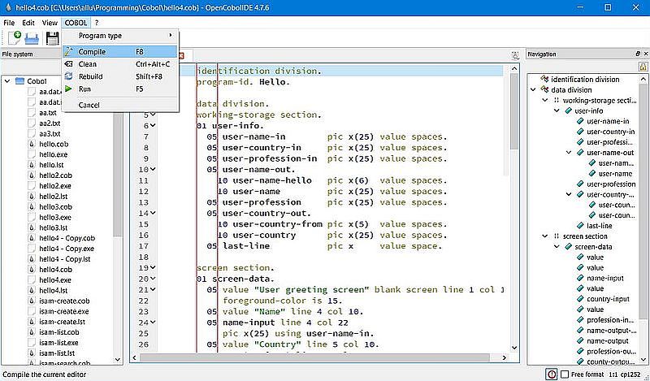Toggle the Free format checkbox
650x381 pixels.
point(564,375)
